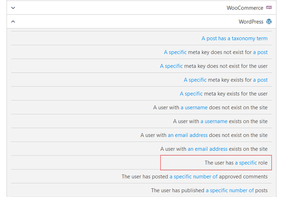The image size is (283, 197).
Task: Click 'a specific number of' in posts condition
Action: coord(230,190)
